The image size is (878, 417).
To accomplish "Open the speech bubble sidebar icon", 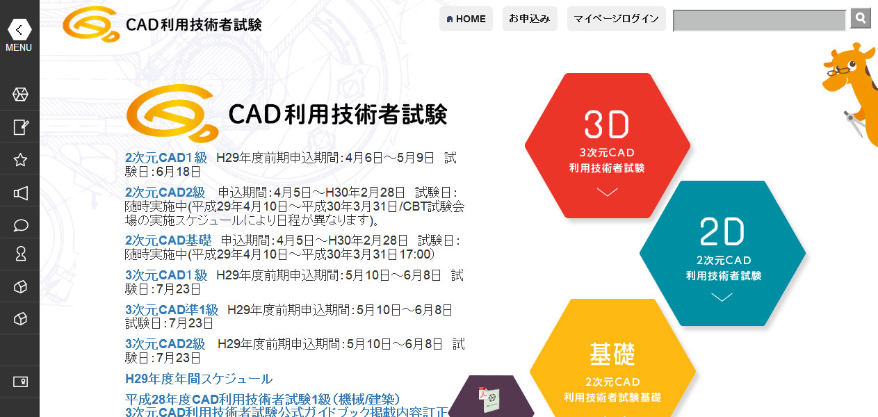I will pos(20,225).
